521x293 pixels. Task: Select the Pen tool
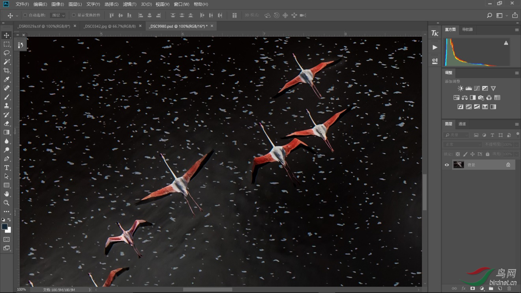(7, 159)
